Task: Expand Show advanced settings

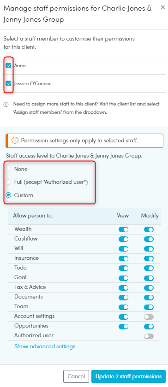Action: (45, 346)
